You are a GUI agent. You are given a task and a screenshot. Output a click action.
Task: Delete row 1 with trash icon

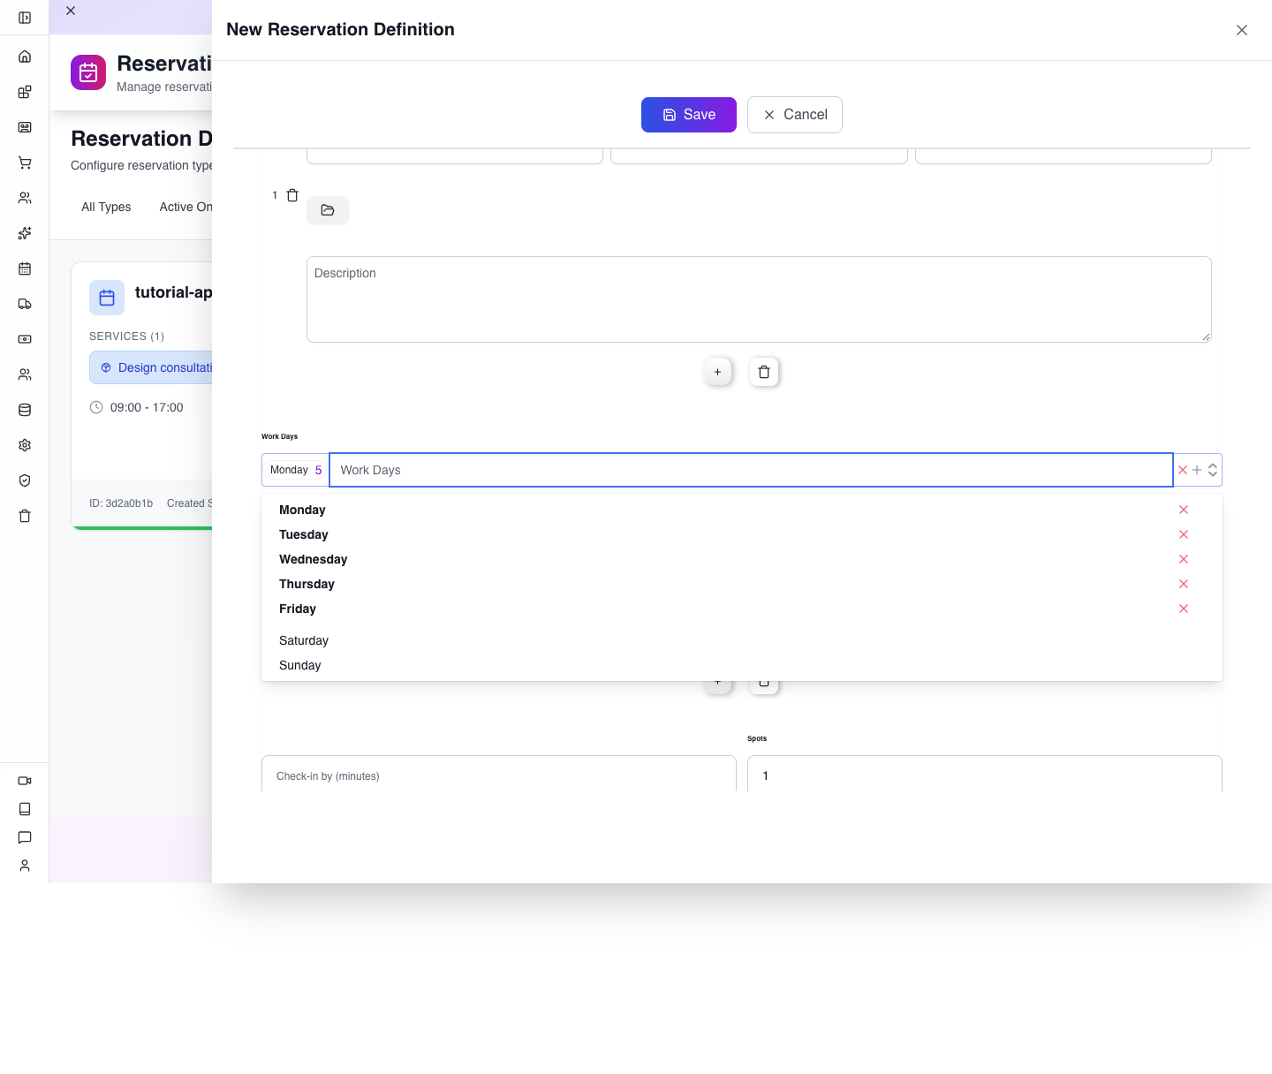coord(292,195)
